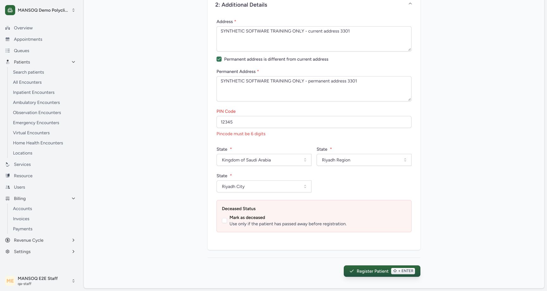Image resolution: width=547 pixels, height=291 pixels.
Task: Open Ambulatory Encounters
Action: (36, 102)
